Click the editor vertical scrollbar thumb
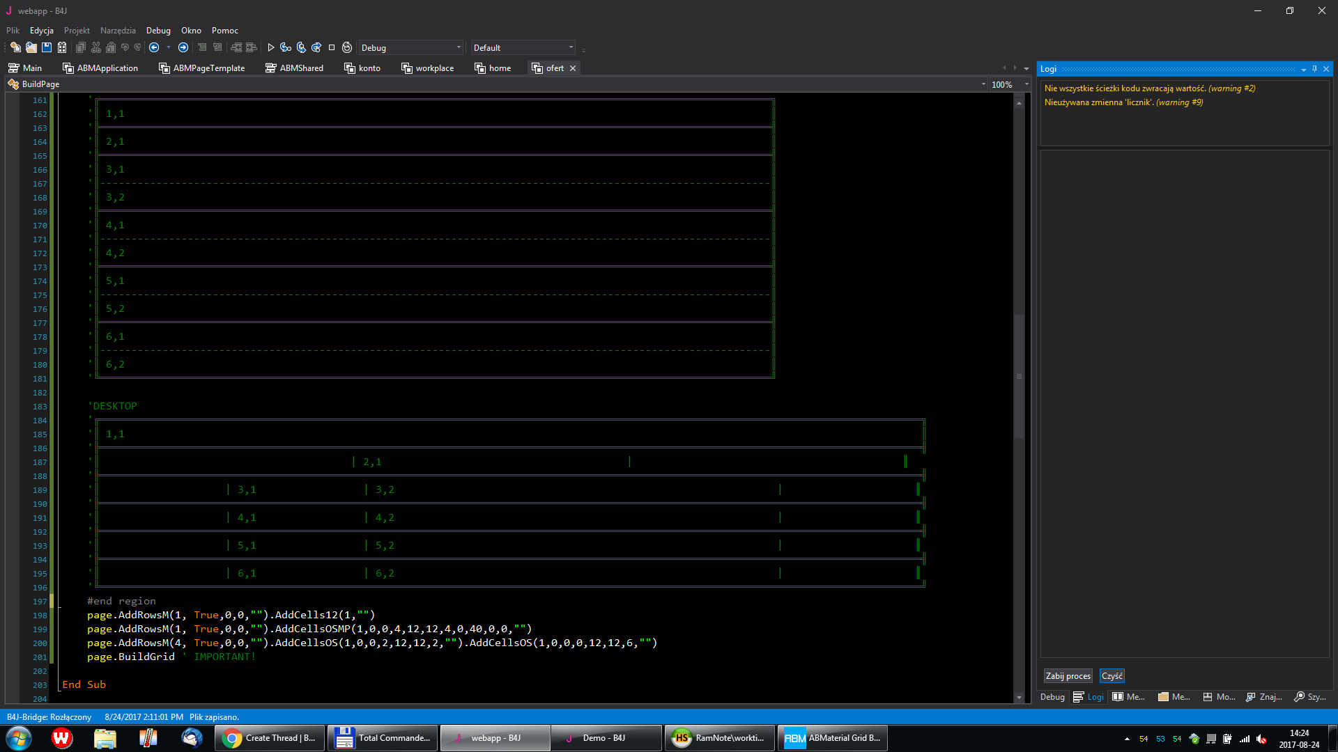The width and height of the screenshot is (1338, 752). click(x=1019, y=376)
